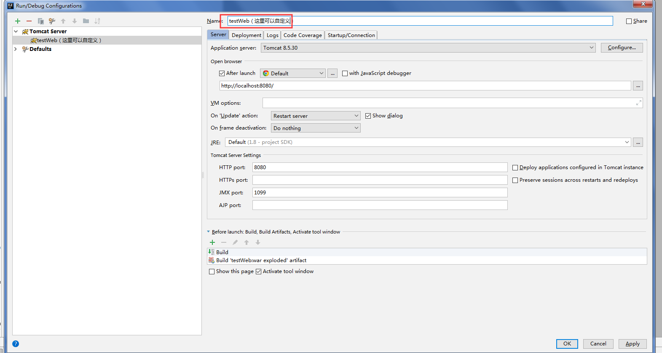
Task: Select Tomcat Server icon in tree
Action: [x=25, y=32]
